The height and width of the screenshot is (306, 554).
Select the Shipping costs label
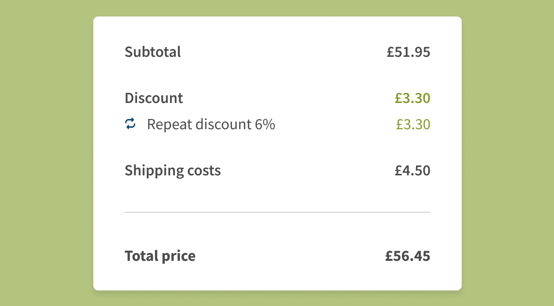coord(173,170)
